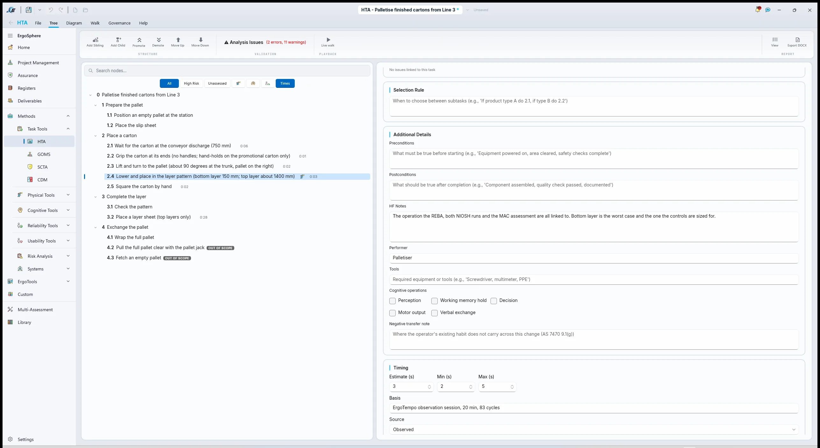Open the File menu
The width and height of the screenshot is (820, 448).
tap(38, 23)
